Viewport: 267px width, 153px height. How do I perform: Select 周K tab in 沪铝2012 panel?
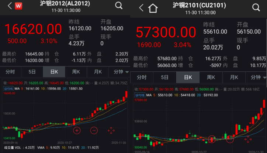[x=76, y=72]
